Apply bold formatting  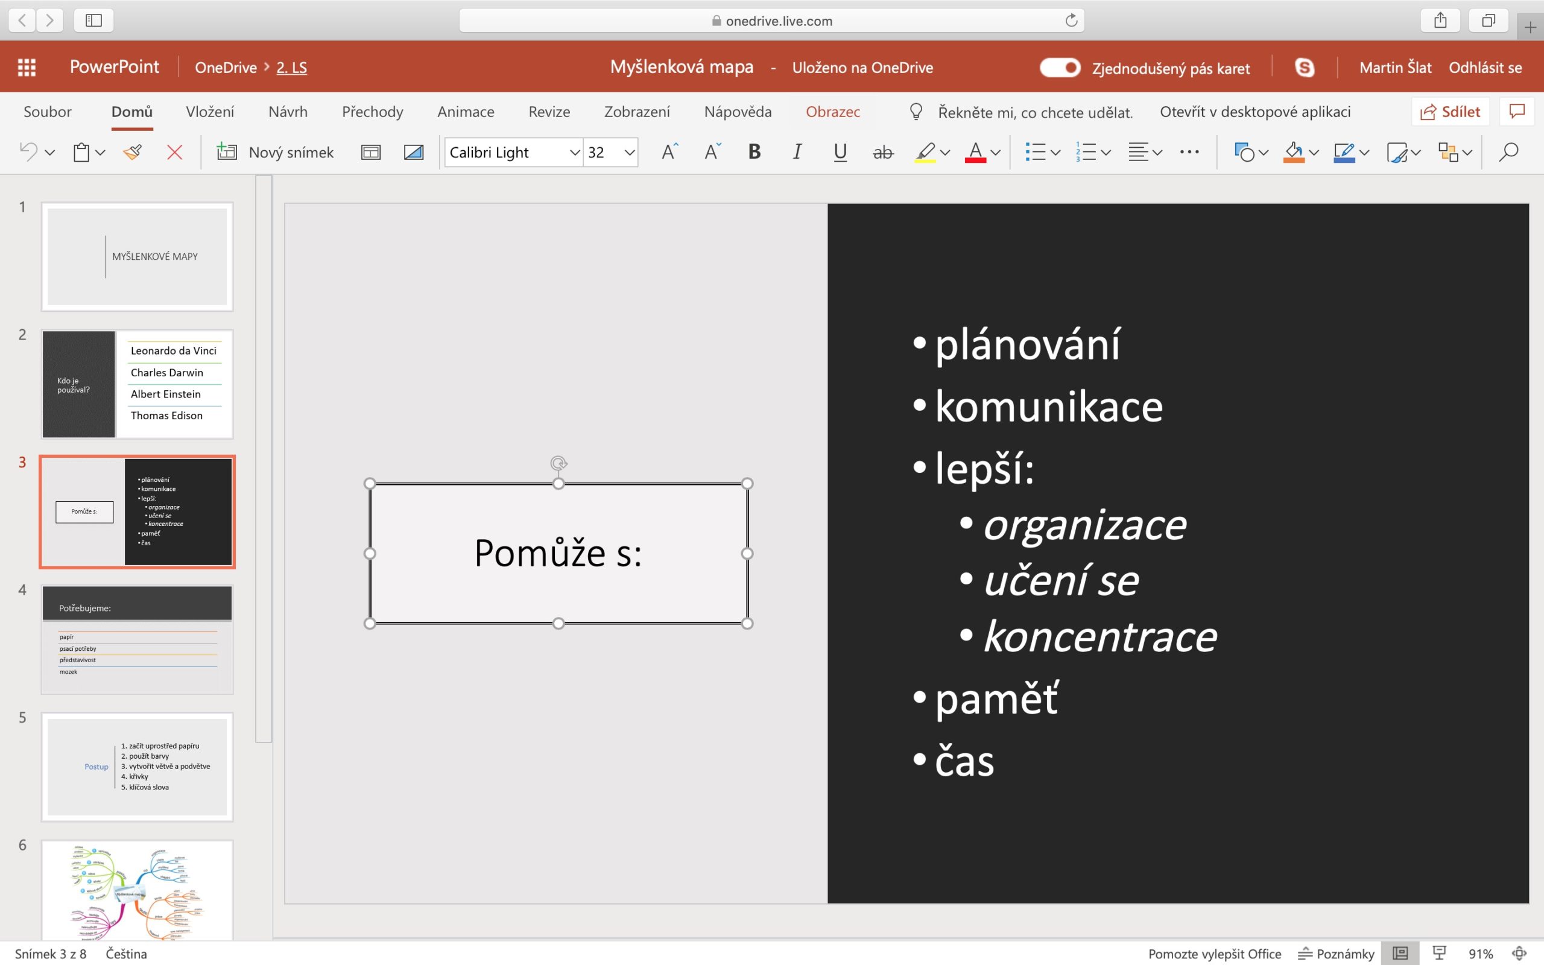pos(754,152)
